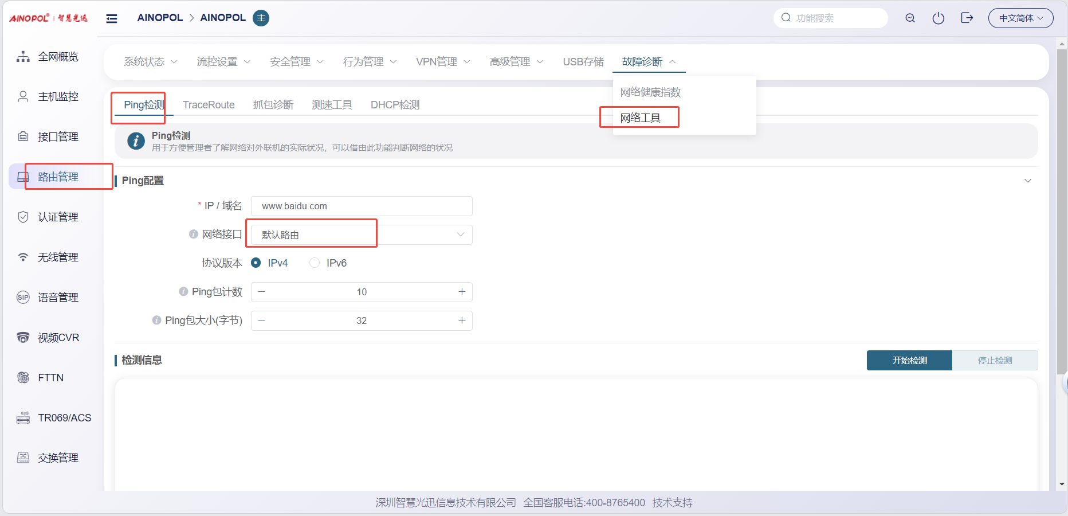This screenshot has height=516, width=1068.
Task: Click the power icon in the header
Action: (x=938, y=18)
